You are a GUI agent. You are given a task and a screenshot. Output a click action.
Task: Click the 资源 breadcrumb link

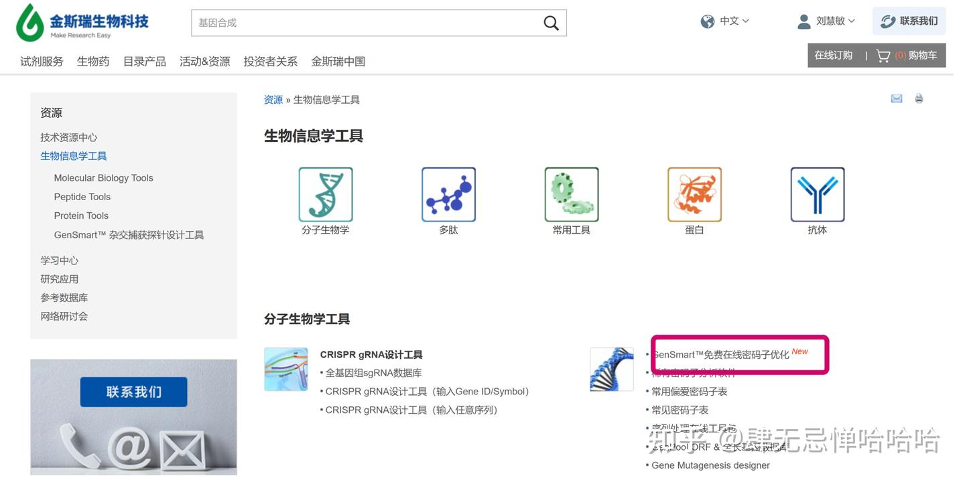click(273, 100)
